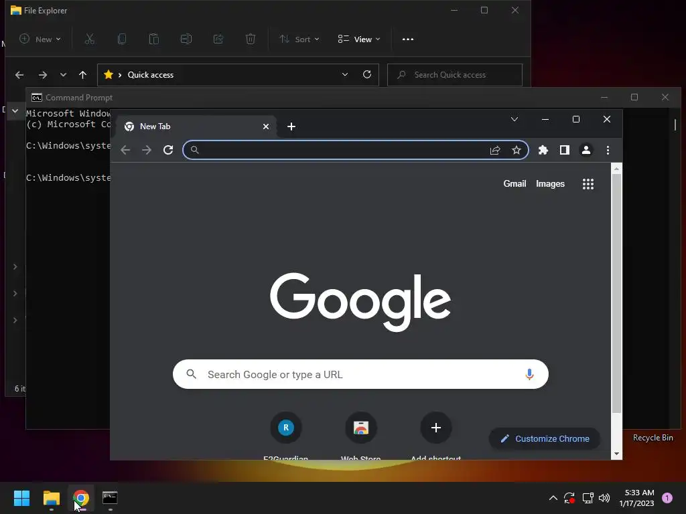Open See more ellipsis in File Explorer

(x=408, y=39)
